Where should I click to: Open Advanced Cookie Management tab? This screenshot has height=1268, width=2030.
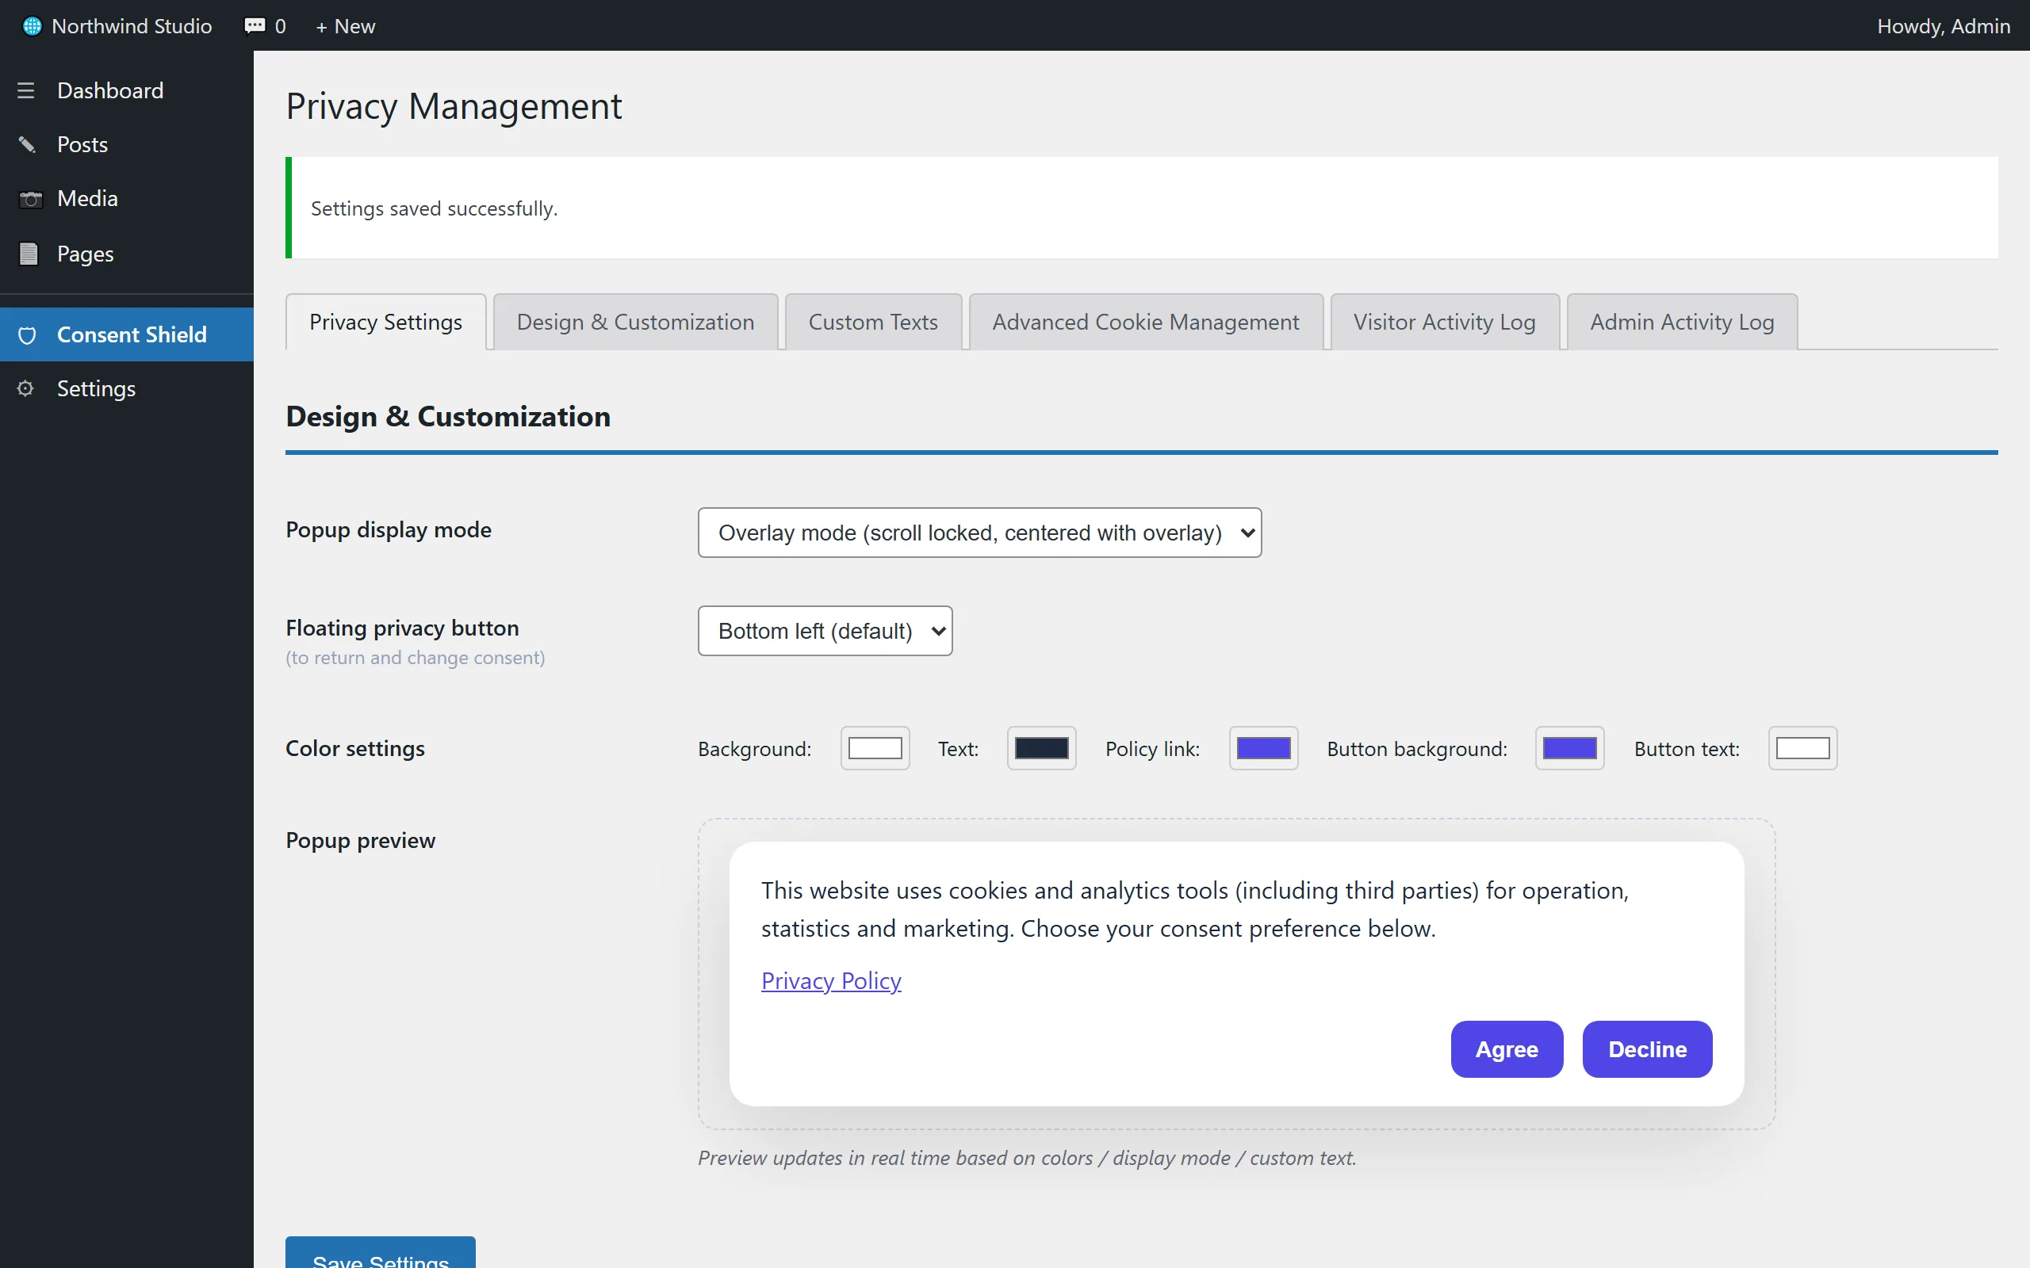(x=1145, y=322)
